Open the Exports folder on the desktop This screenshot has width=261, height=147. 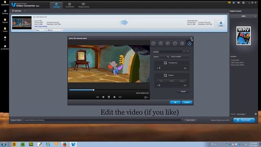(x=5, y=21)
